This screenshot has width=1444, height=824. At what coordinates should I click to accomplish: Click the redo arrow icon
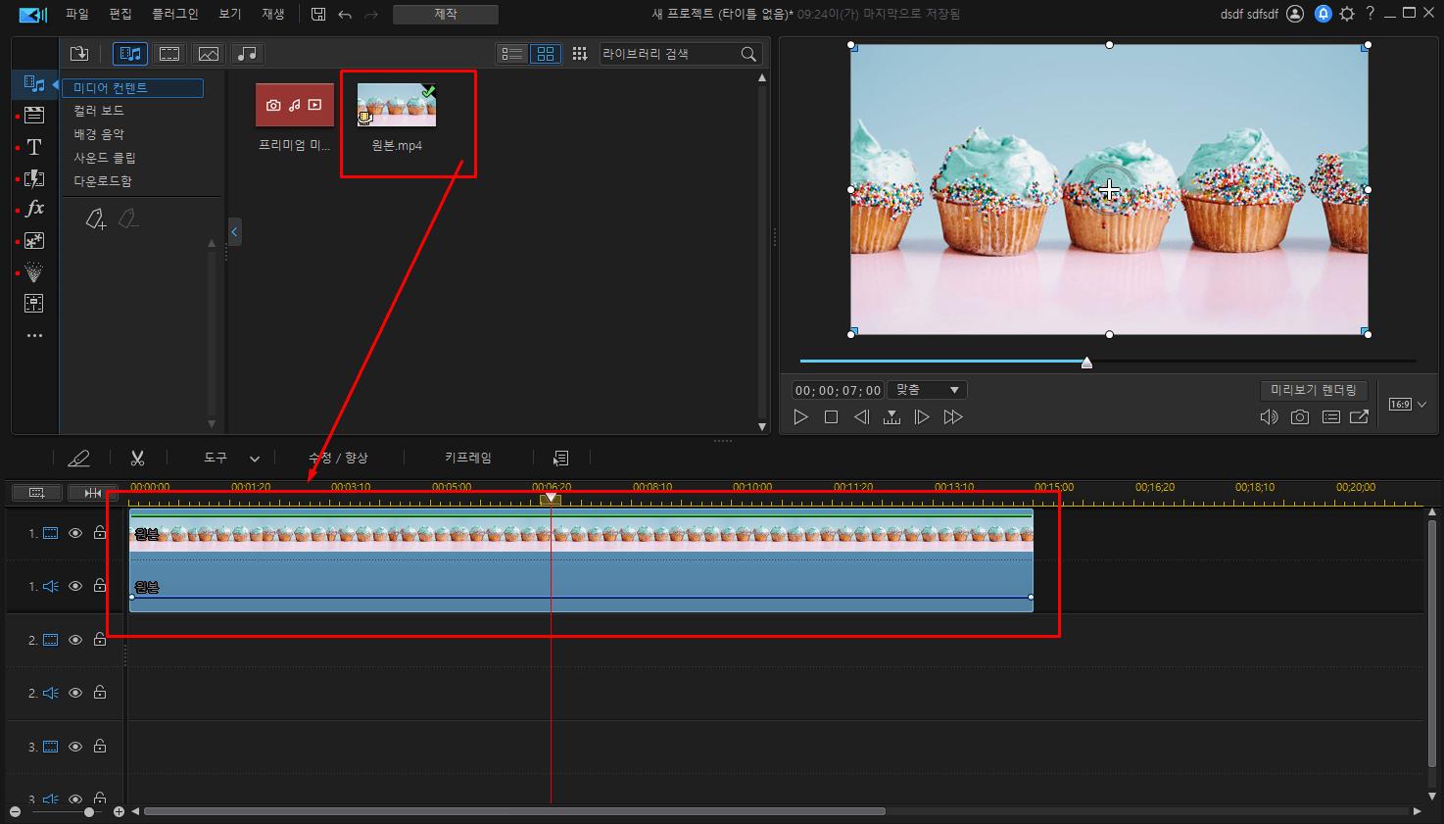371,14
